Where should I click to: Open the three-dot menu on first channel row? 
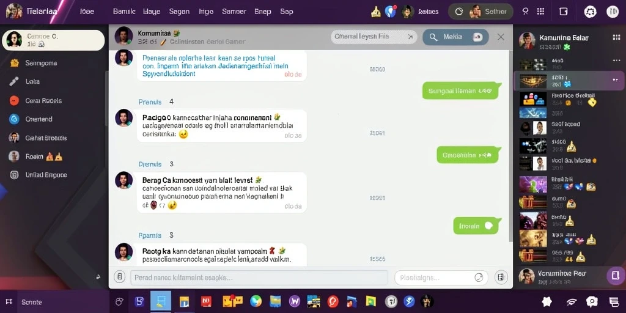click(x=617, y=61)
